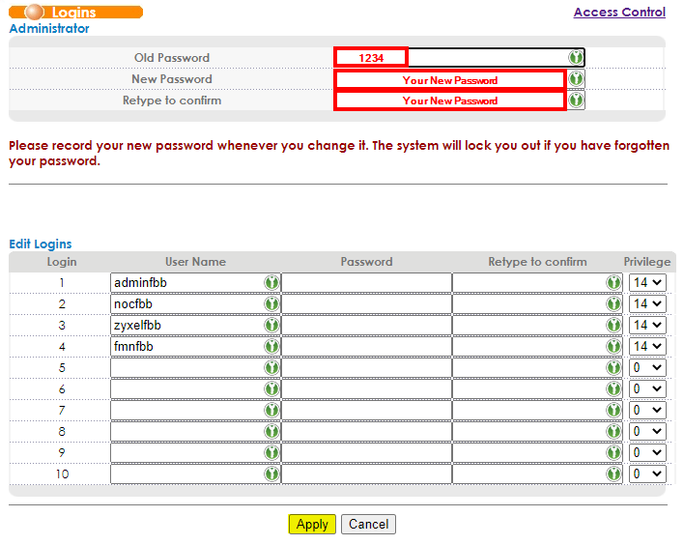Click green icon in Retype to confirm field

(x=576, y=100)
